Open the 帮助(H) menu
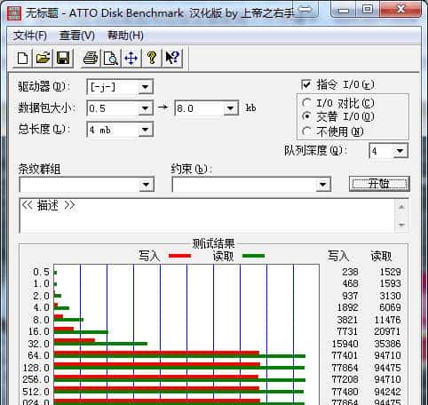The height and width of the screenshot is (405, 428). [125, 36]
